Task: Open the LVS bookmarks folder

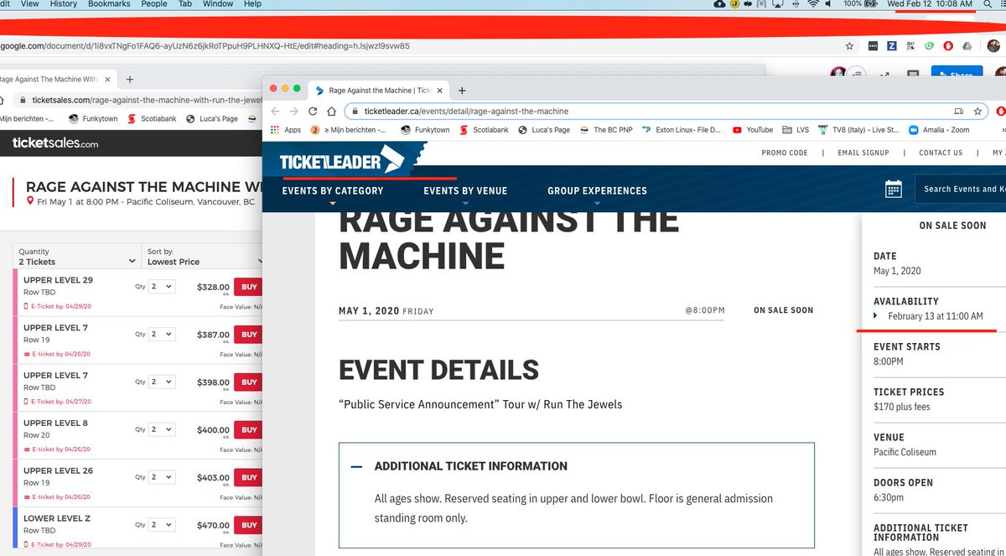Action: tap(796, 130)
